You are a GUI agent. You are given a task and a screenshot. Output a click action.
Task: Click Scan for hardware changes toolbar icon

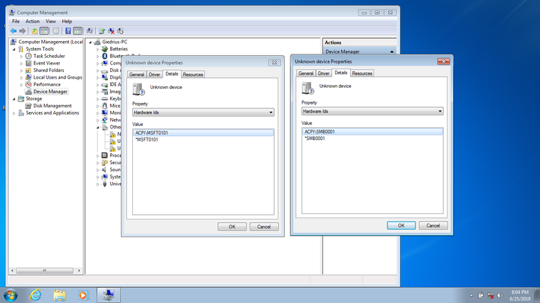90,31
